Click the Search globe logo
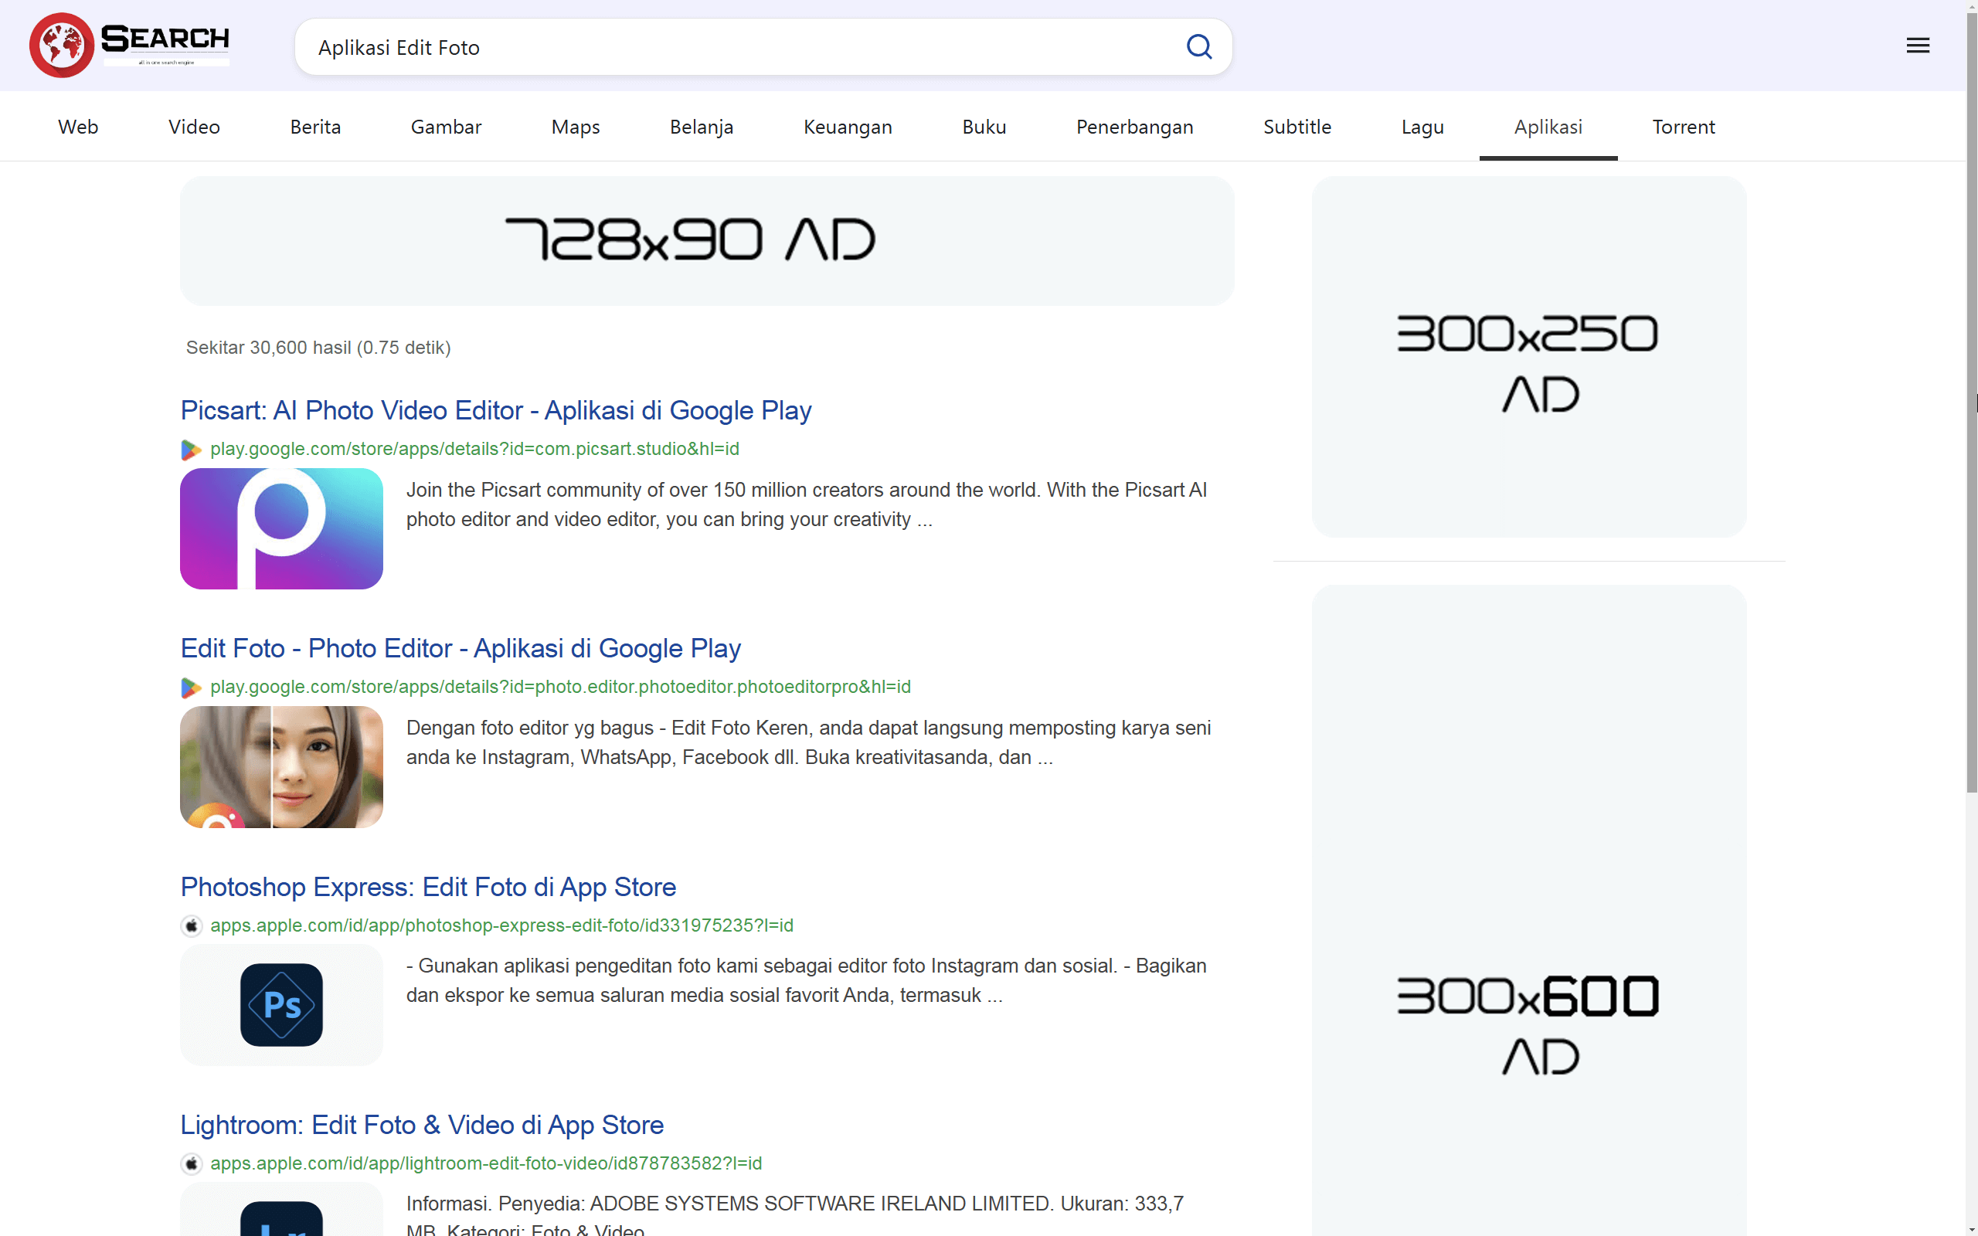Viewport: 1978px width, 1236px height. pos(129,45)
